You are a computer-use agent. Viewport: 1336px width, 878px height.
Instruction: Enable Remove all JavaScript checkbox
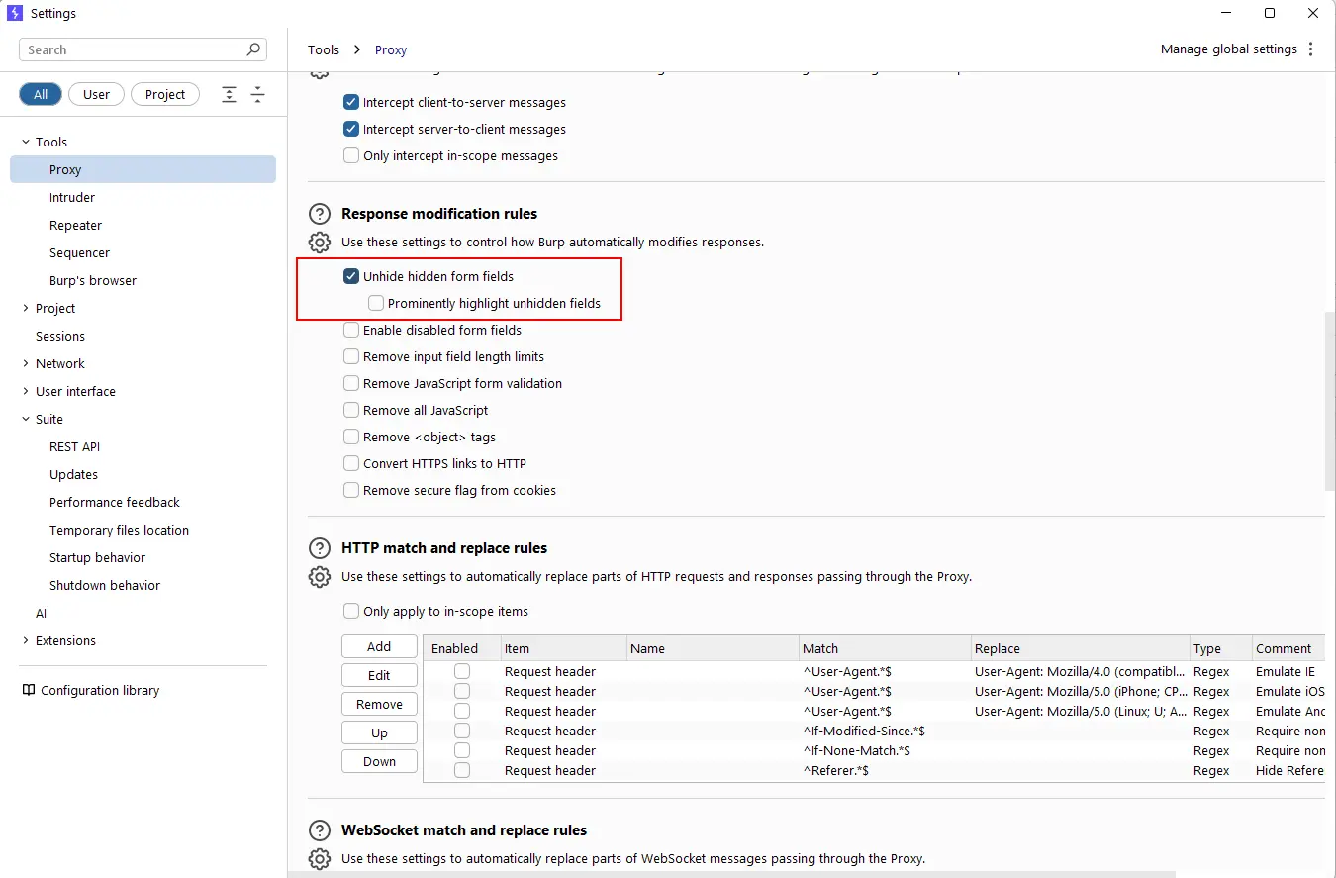(x=351, y=411)
